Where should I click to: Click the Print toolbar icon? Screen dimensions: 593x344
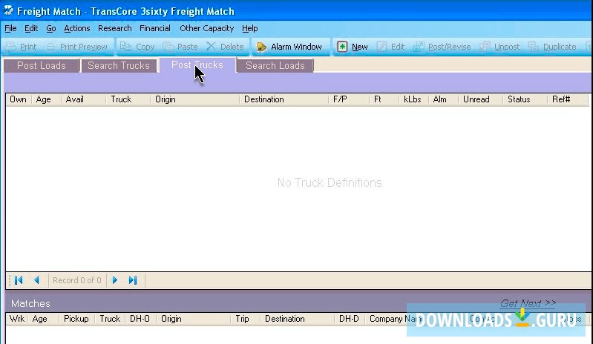[x=11, y=47]
